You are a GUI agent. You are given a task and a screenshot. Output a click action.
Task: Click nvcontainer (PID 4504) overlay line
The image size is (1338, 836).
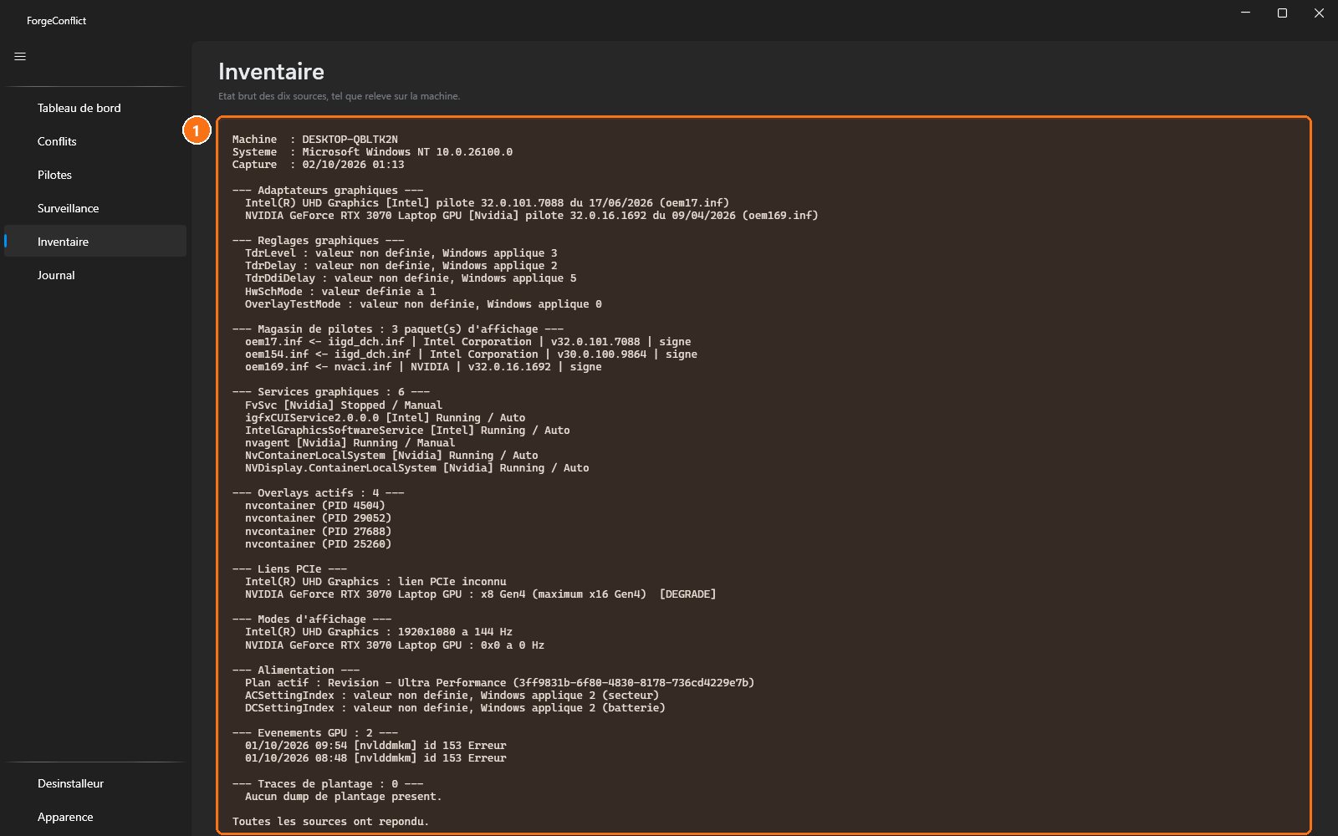point(315,506)
